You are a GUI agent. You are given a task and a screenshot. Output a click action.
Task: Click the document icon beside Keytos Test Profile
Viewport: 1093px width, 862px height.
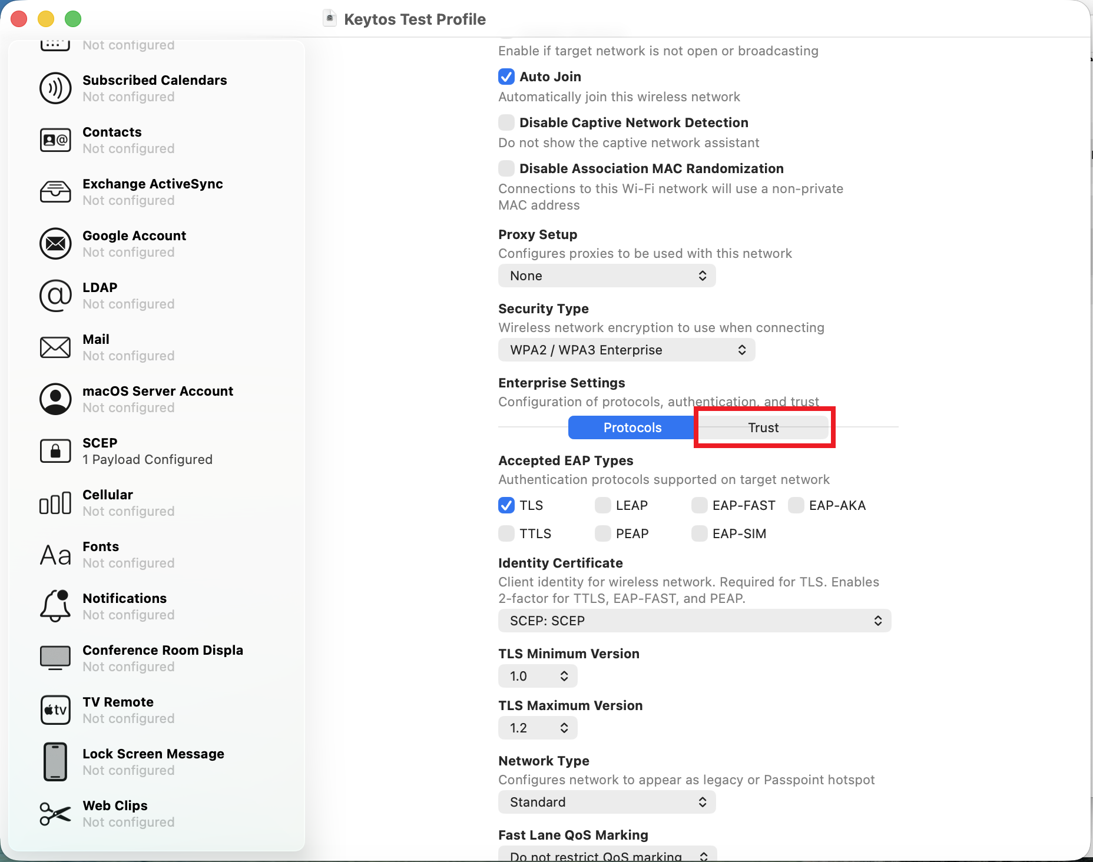330,19
